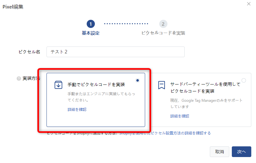Click the step 1 circle indicator
The image size is (256, 163).
pos(90,24)
